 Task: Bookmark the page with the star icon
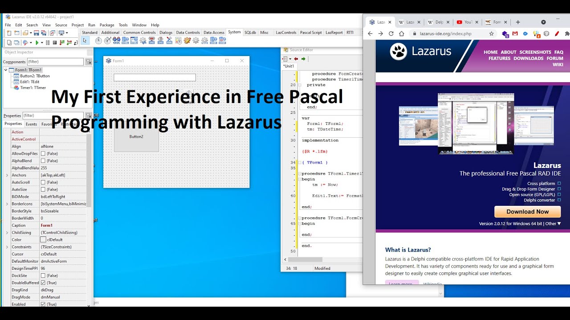tap(492, 33)
